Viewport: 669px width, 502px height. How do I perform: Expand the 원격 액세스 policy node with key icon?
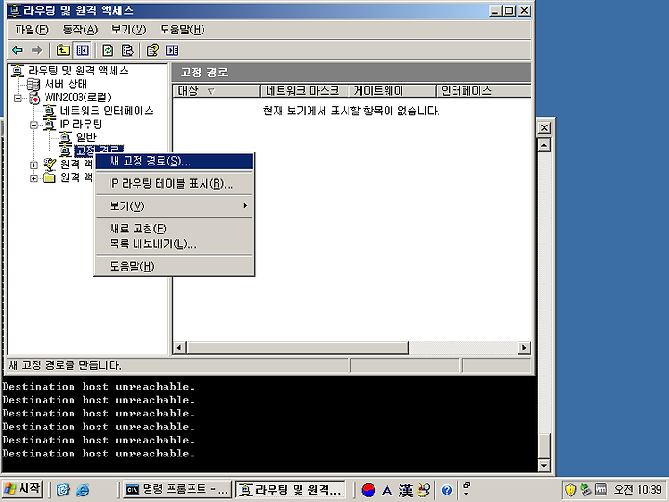tap(33, 165)
